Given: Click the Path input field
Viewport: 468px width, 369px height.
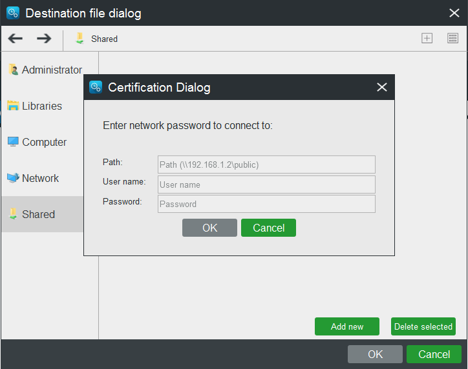Looking at the screenshot, I should tap(266, 165).
